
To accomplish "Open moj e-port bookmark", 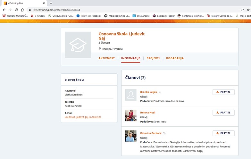I will click(x=243, y=16).
